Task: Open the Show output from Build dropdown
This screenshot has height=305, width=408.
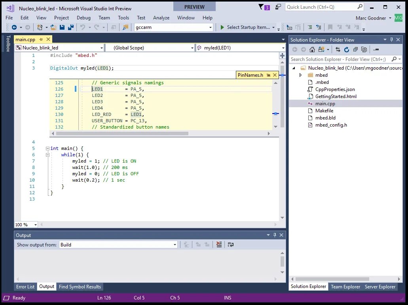Action: point(175,245)
